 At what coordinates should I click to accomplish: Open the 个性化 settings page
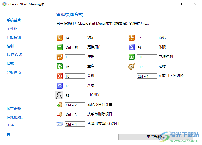click(12, 29)
